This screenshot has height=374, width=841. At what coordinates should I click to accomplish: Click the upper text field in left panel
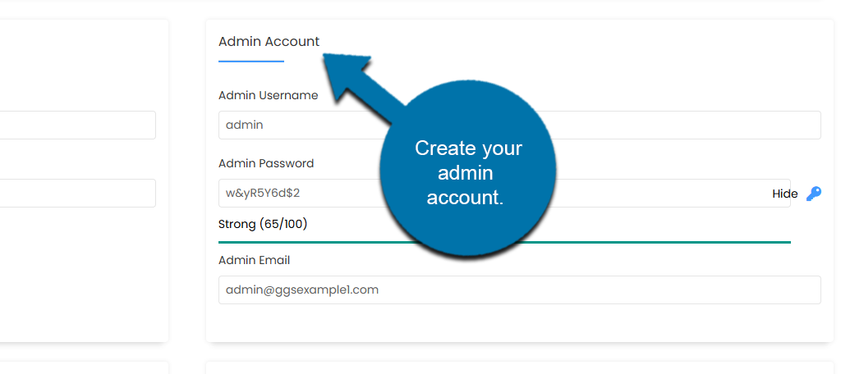click(x=78, y=125)
